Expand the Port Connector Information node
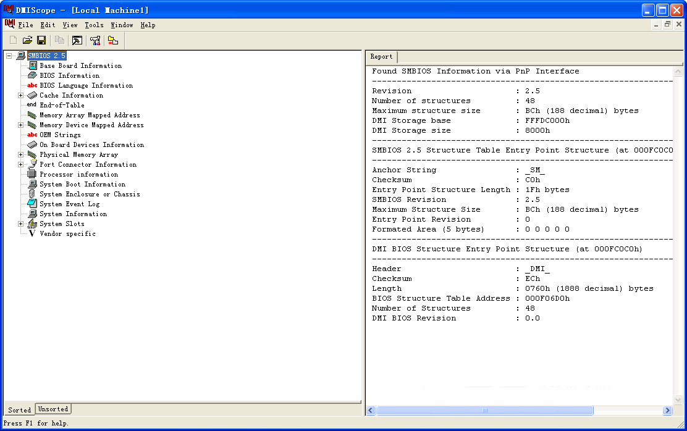Screen dimensions: 687x431 coord(20,164)
